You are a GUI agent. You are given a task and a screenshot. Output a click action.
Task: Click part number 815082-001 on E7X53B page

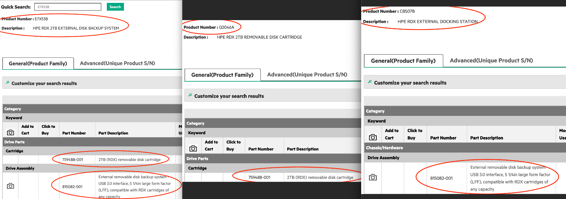[x=72, y=187]
